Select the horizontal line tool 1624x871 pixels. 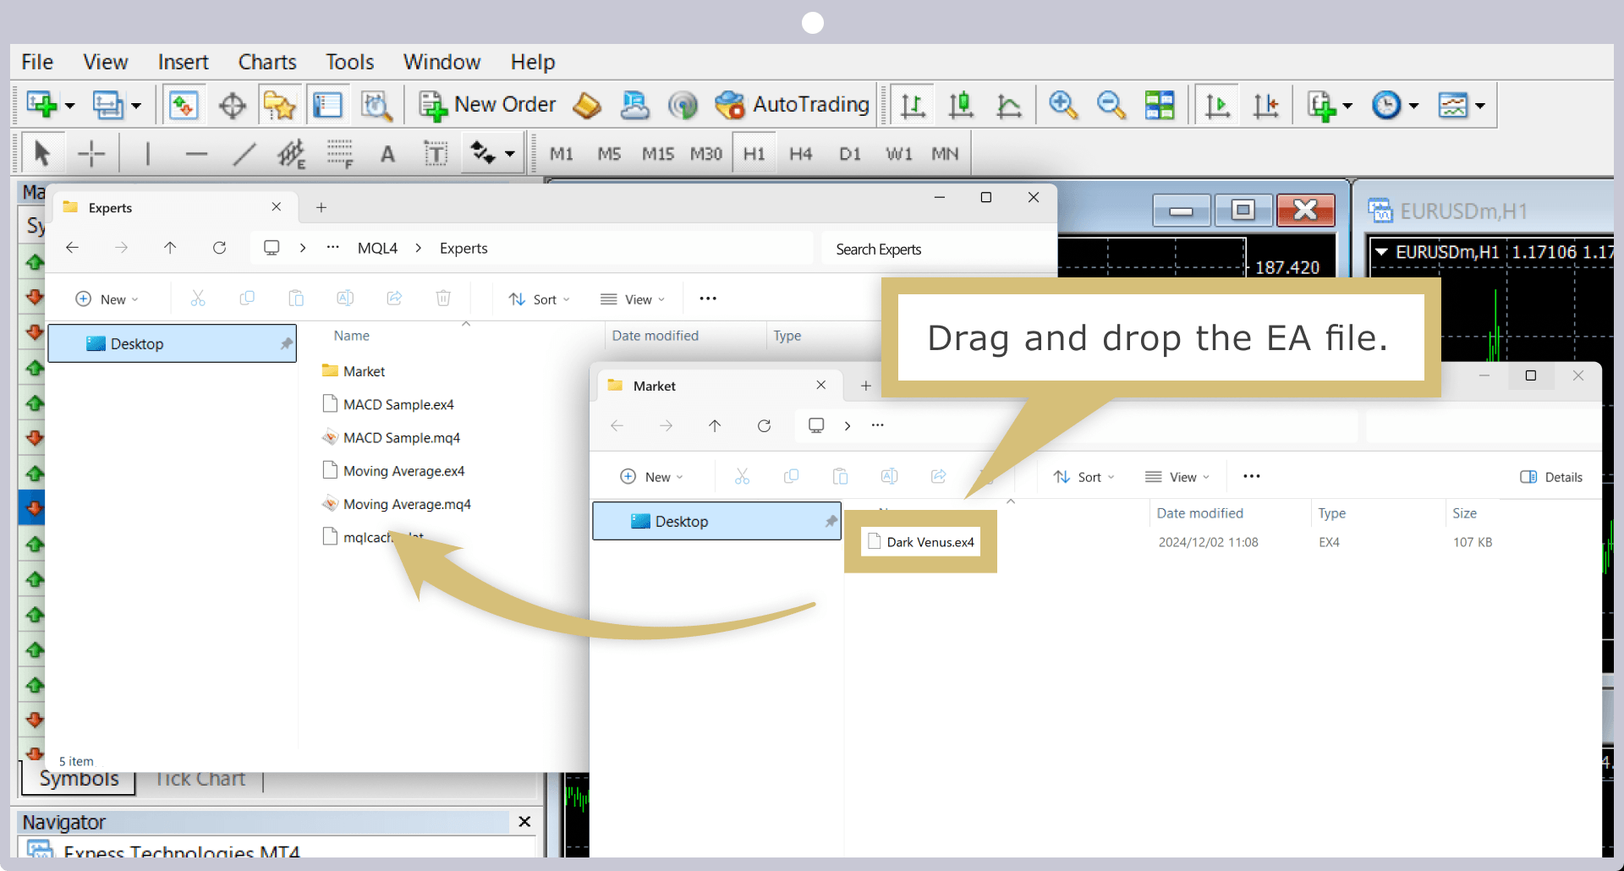(196, 154)
